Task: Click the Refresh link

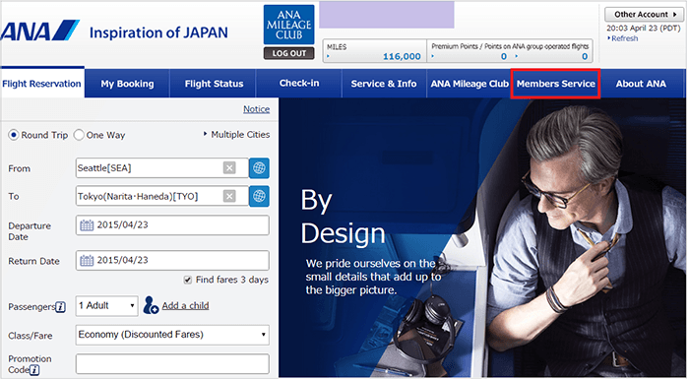Action: point(624,38)
